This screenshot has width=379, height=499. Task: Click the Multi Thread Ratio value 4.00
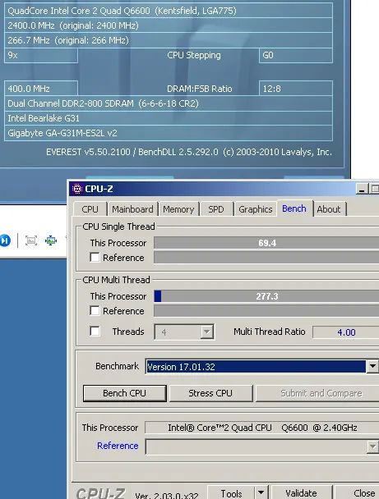[x=346, y=332]
